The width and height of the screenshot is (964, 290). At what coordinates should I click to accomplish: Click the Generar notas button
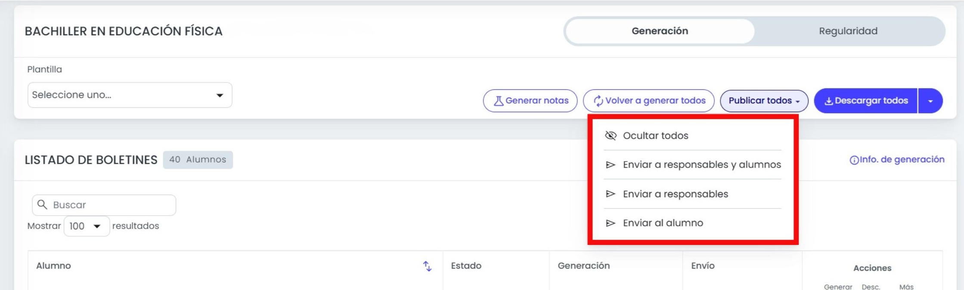tap(530, 101)
